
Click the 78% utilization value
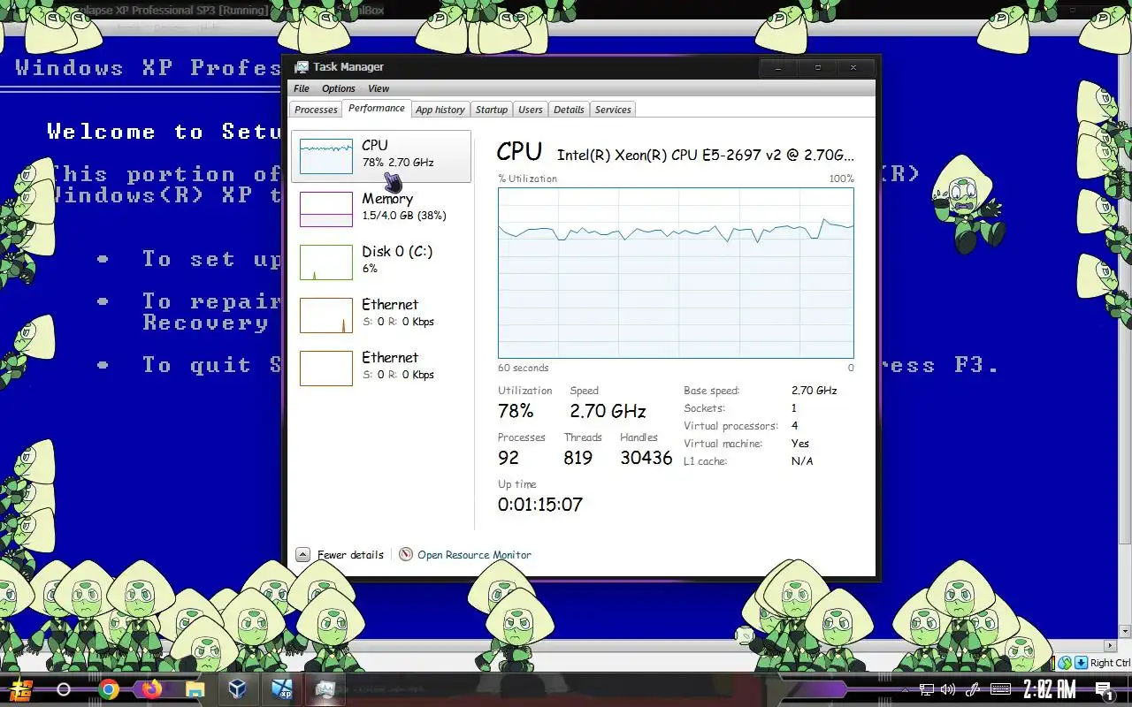516,411
